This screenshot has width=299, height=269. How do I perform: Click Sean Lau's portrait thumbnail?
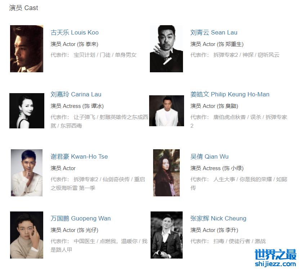point(166,49)
